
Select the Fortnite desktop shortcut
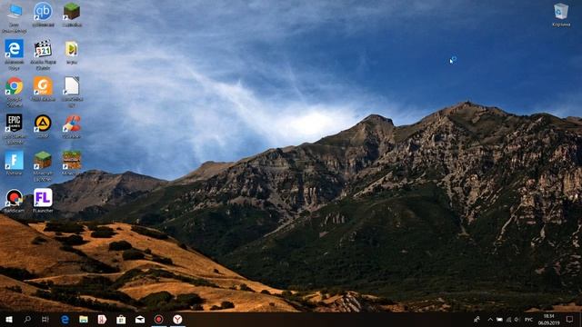pyautogui.click(x=15, y=163)
